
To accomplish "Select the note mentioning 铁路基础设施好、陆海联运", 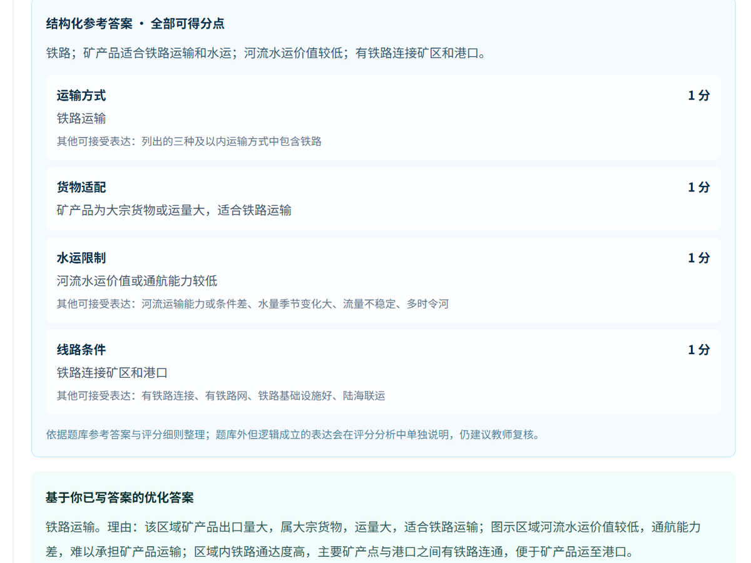I will point(221,396).
